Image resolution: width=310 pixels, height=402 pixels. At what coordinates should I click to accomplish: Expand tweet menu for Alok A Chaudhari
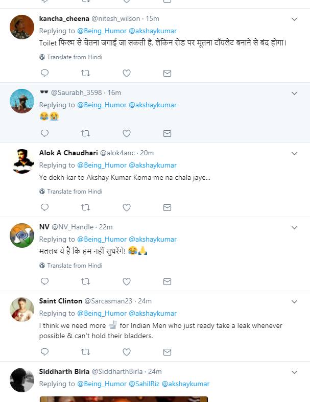pyautogui.click(x=294, y=153)
